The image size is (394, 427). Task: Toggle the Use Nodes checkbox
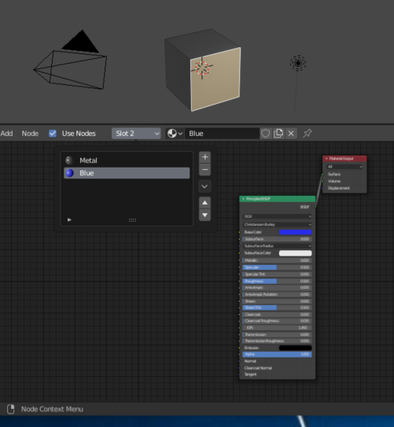coord(53,134)
